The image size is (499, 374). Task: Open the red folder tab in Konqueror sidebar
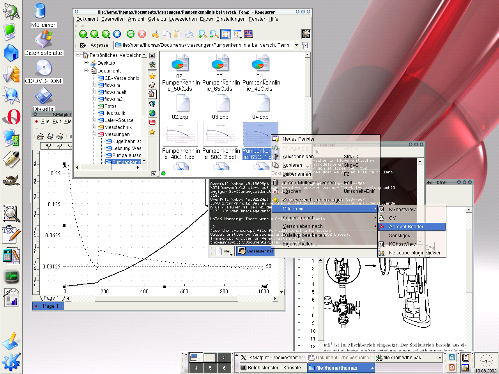152,122
